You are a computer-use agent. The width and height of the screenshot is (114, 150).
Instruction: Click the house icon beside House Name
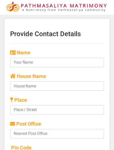(x=13, y=76)
